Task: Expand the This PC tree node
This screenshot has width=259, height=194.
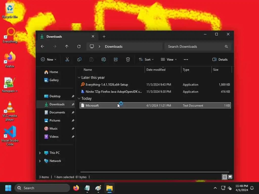Action: pyautogui.click(x=40, y=153)
